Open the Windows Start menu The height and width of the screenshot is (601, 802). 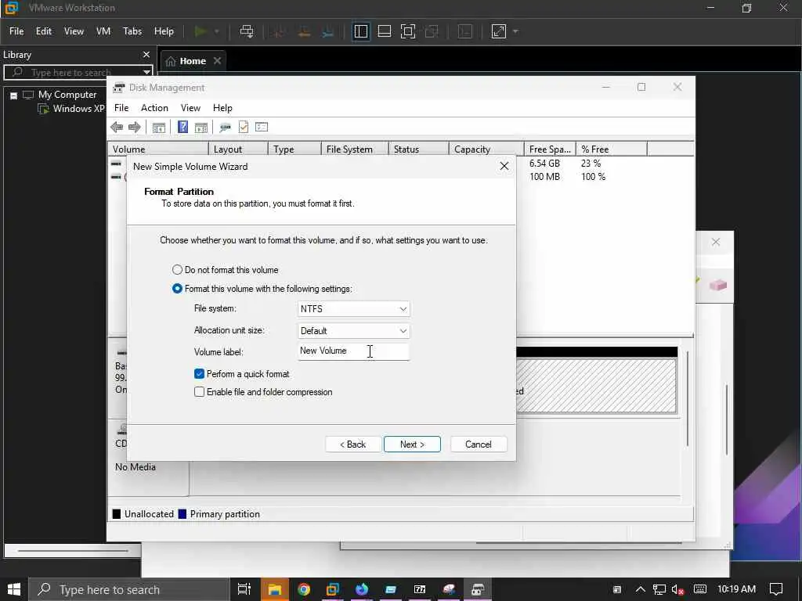14,589
